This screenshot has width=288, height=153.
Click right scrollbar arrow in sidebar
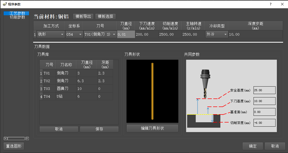pos(27,139)
